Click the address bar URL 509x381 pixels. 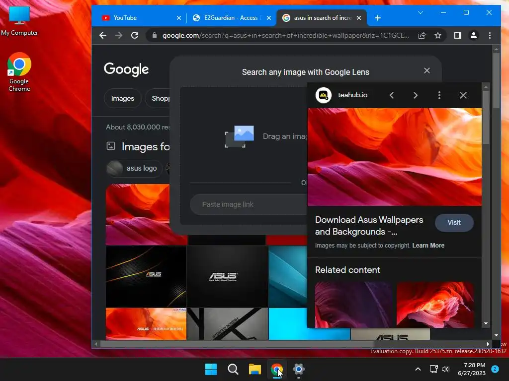(286, 35)
